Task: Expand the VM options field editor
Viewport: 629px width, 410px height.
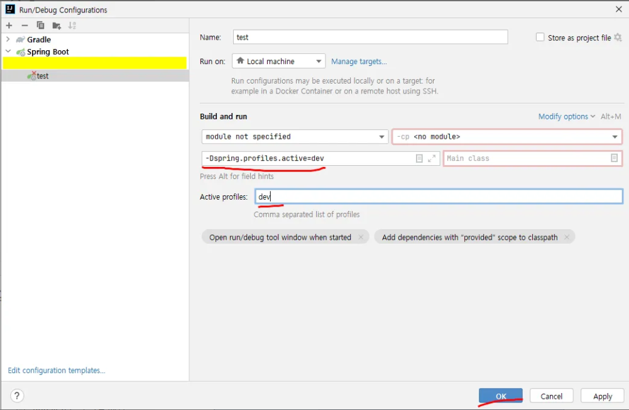Action: 432,158
